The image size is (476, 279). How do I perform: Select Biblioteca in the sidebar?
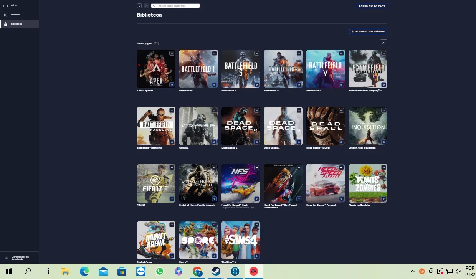(x=20, y=24)
